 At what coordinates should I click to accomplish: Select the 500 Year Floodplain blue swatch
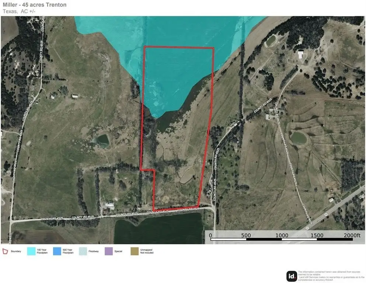click(57, 251)
